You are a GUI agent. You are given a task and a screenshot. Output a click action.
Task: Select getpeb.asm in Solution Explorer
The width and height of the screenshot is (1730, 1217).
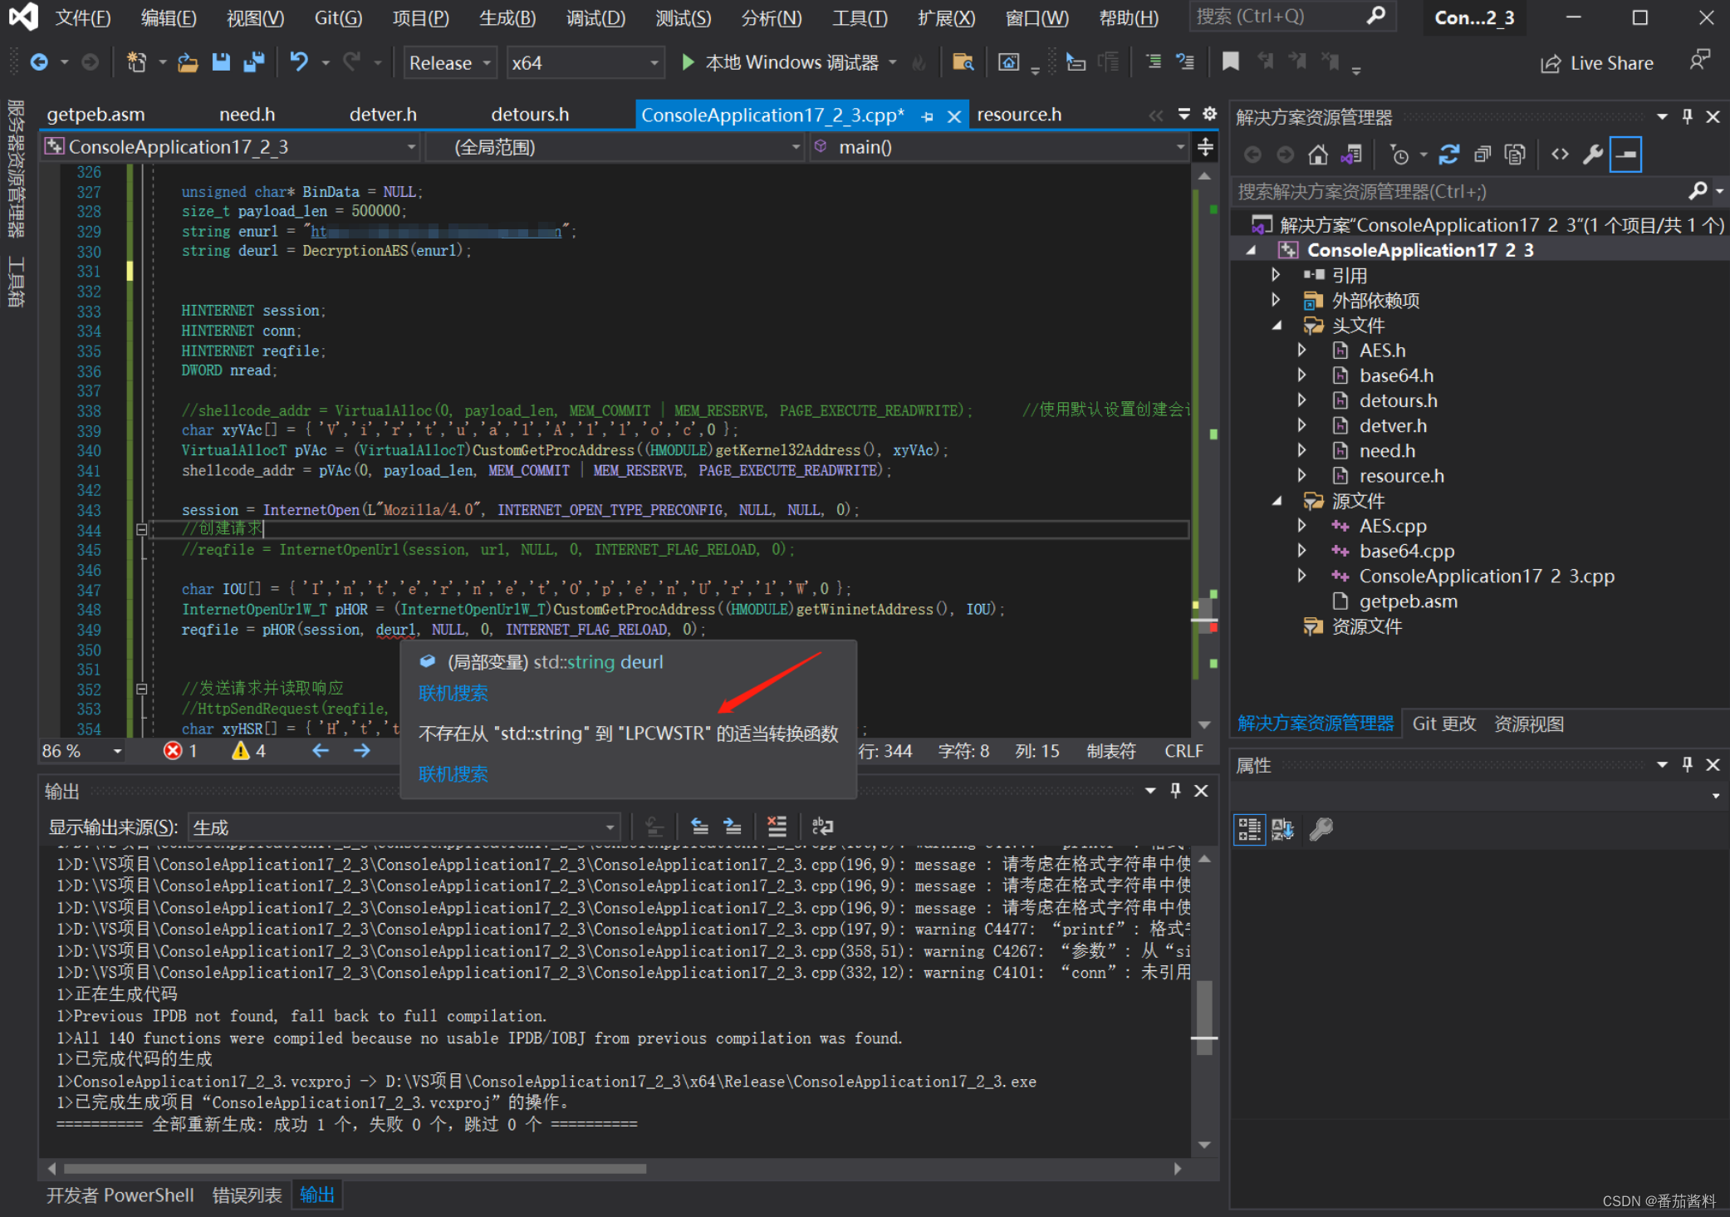tap(1408, 601)
